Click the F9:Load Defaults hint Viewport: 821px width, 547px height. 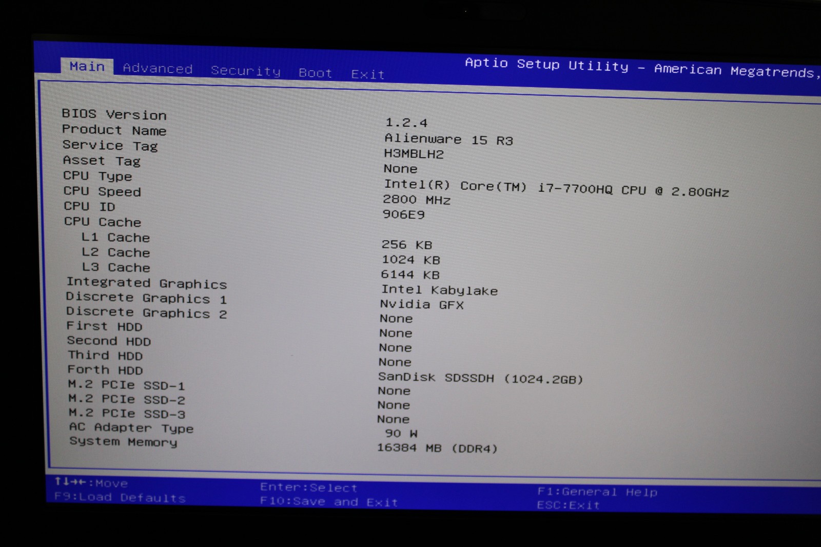[x=120, y=497]
